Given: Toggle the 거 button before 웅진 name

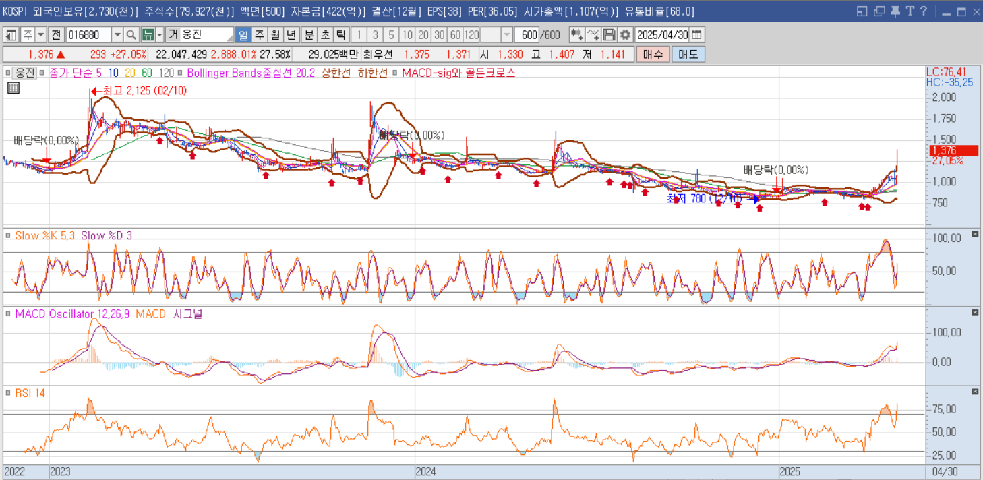Looking at the screenshot, I should [173, 35].
